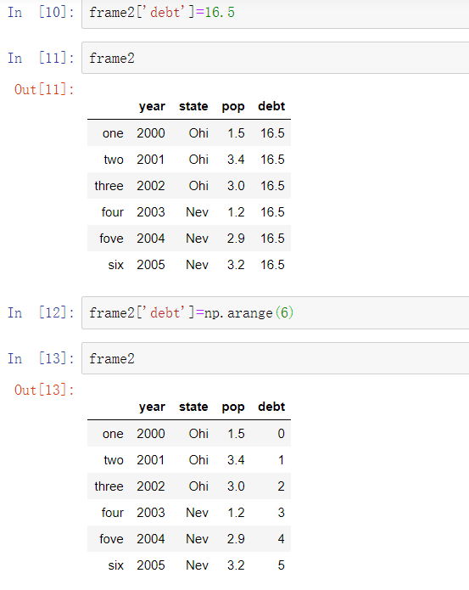Viewport: 469px width, 590px height.
Task: Click the debt value 16.5 in row one
Action: click(x=272, y=132)
